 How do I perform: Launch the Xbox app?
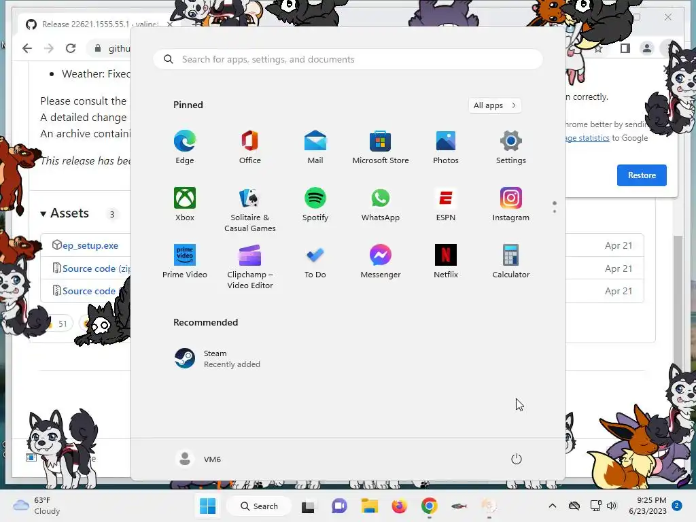(185, 204)
